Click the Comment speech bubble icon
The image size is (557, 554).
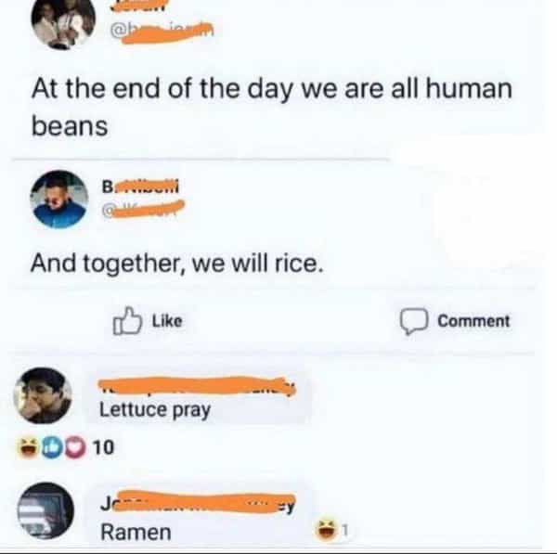tap(412, 321)
